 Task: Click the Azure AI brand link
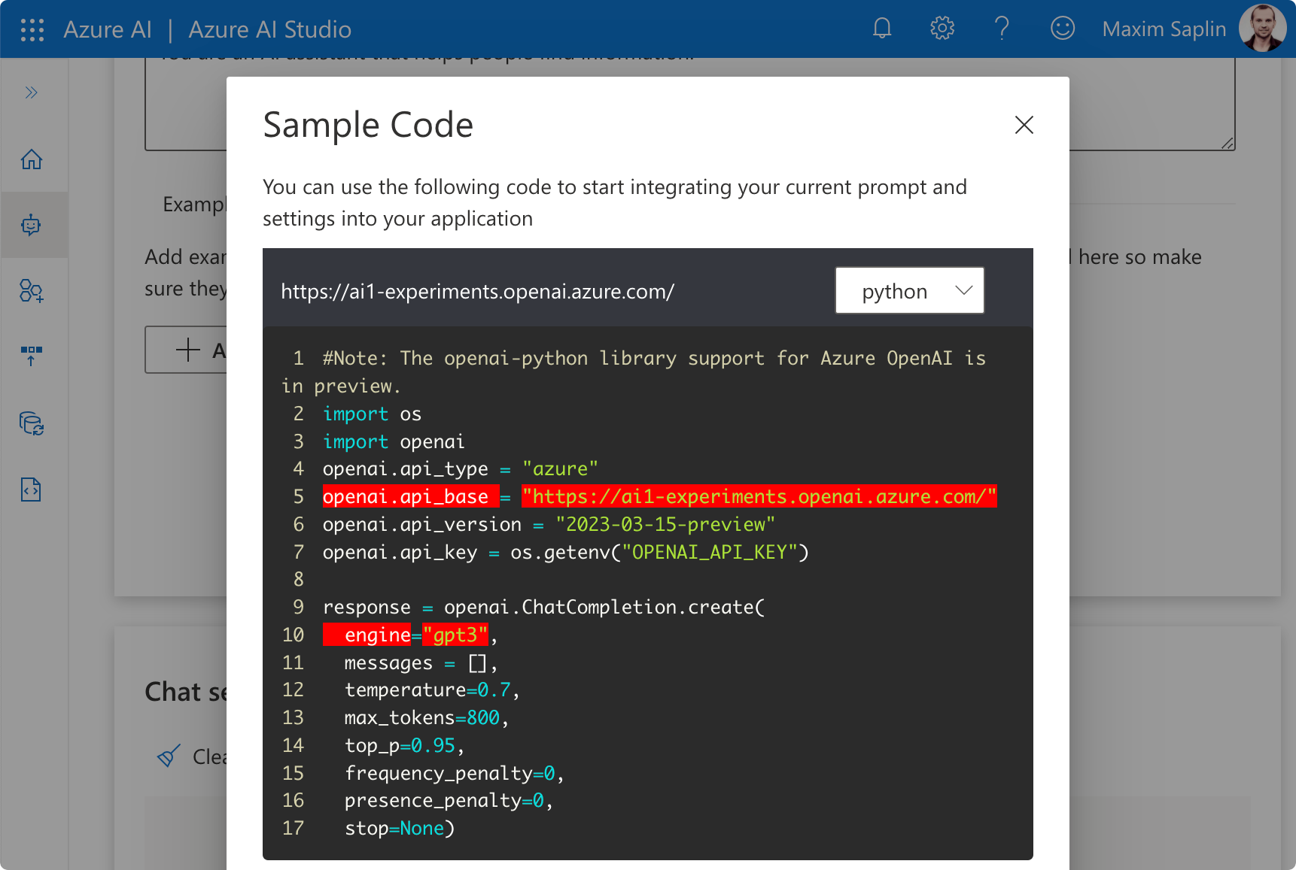coord(108,29)
